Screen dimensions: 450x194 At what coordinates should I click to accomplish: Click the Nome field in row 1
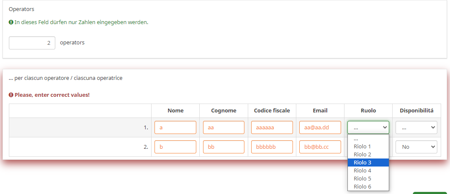click(x=175, y=128)
